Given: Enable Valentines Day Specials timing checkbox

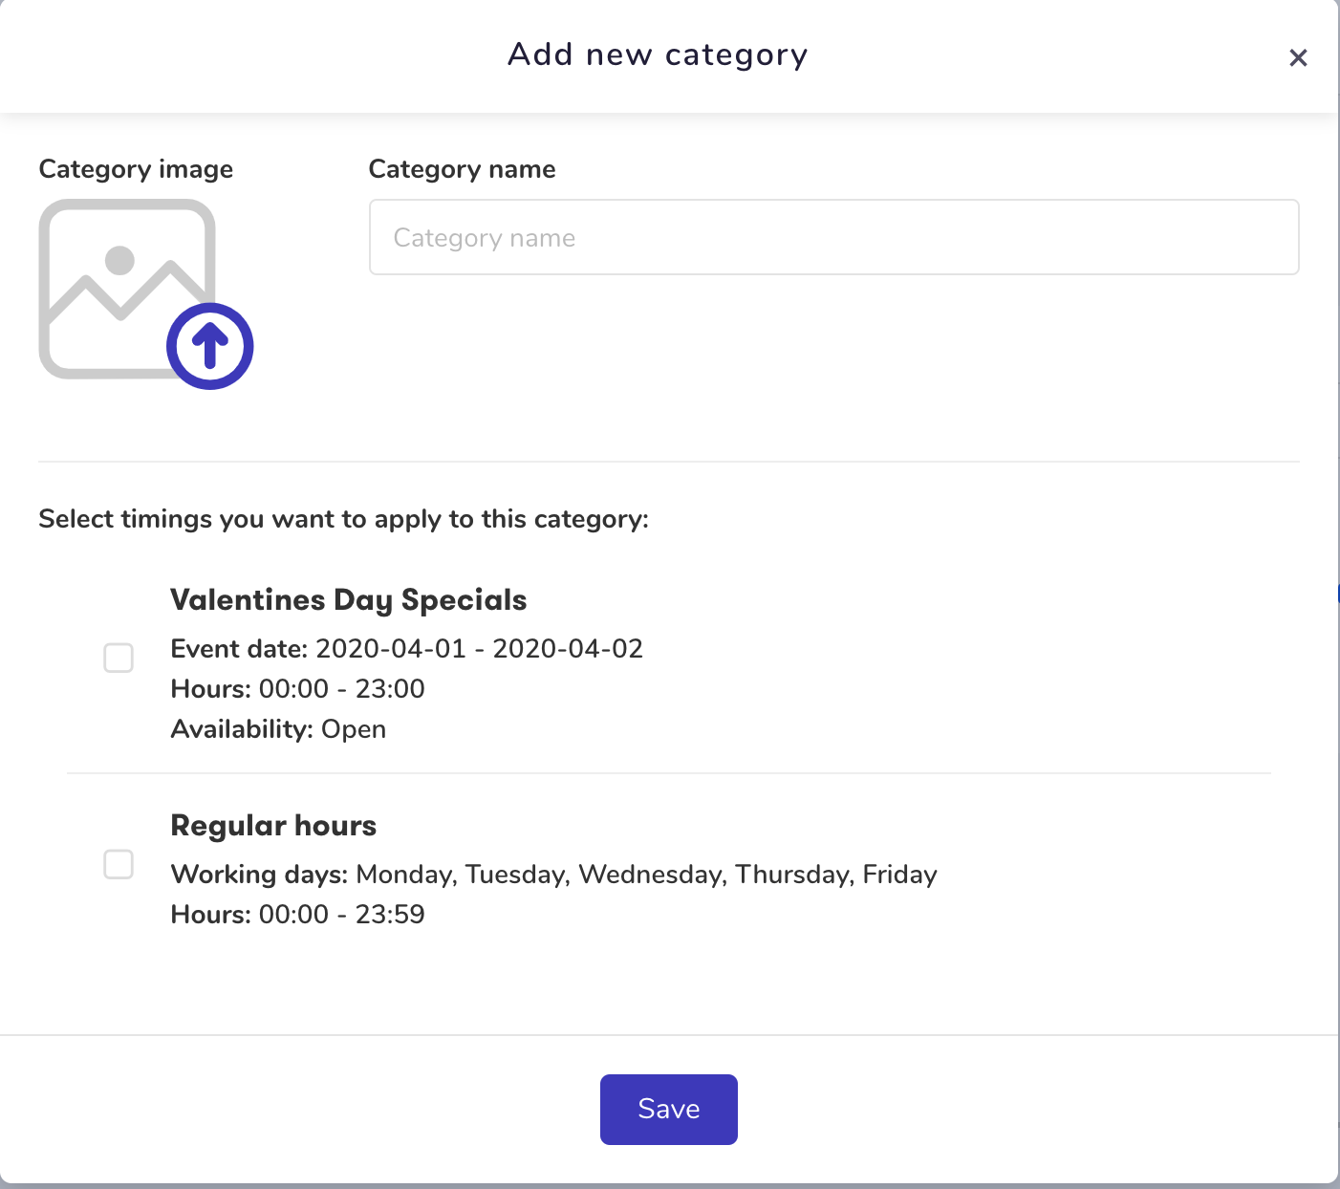Looking at the screenshot, I should pyautogui.click(x=119, y=658).
